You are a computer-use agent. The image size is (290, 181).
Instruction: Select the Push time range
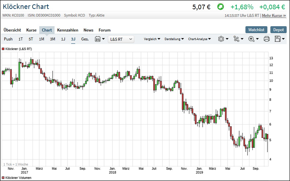[x=8, y=39]
